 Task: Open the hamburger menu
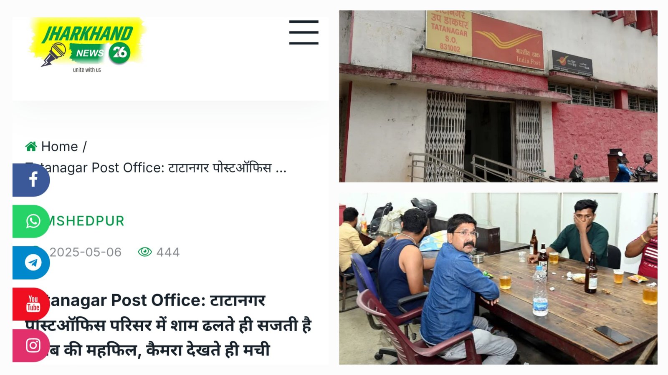[x=304, y=32]
